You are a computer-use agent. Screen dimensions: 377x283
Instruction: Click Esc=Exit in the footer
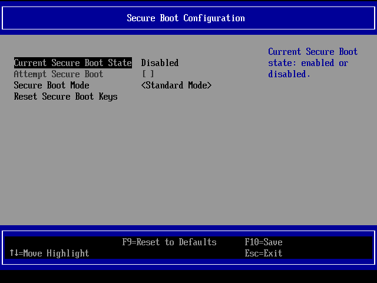(263, 254)
